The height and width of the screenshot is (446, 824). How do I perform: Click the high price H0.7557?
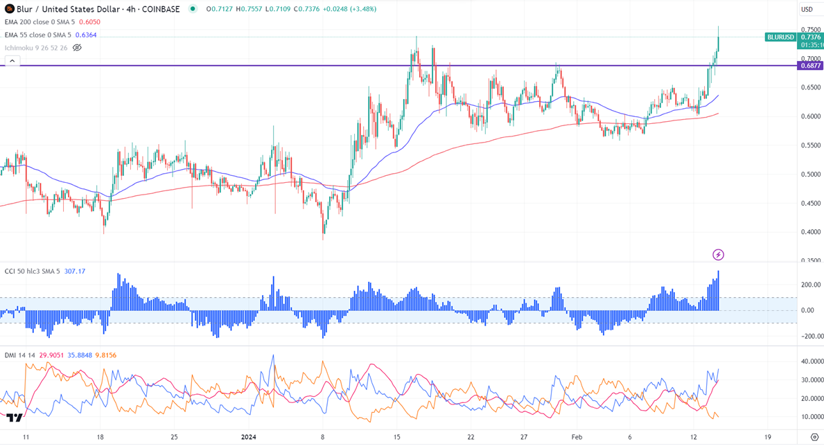tap(249, 9)
